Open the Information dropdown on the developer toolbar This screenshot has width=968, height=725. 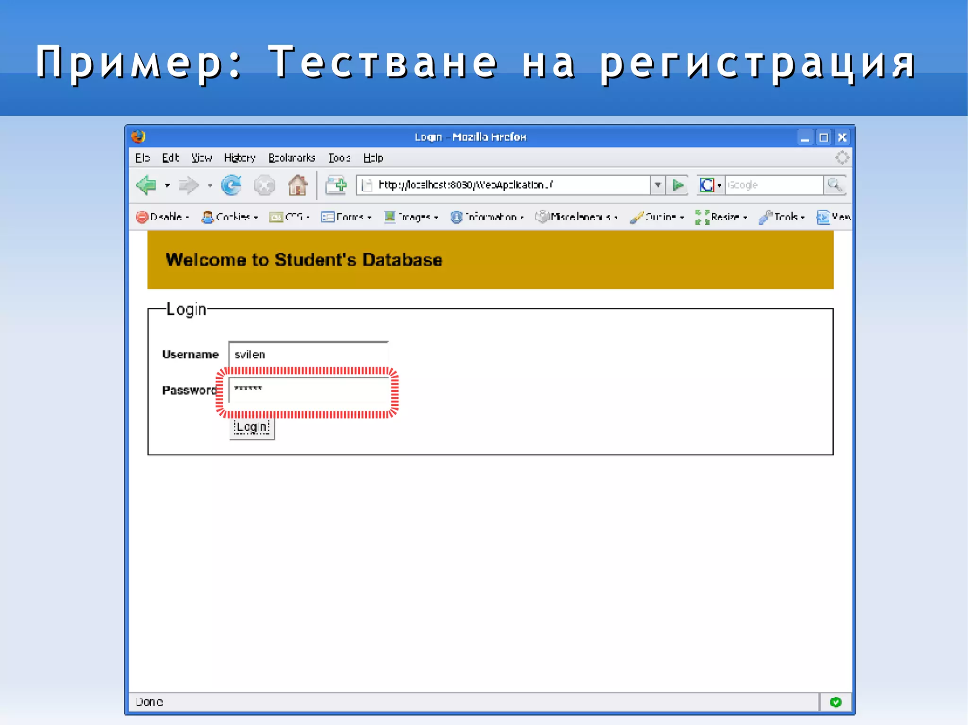(x=487, y=217)
